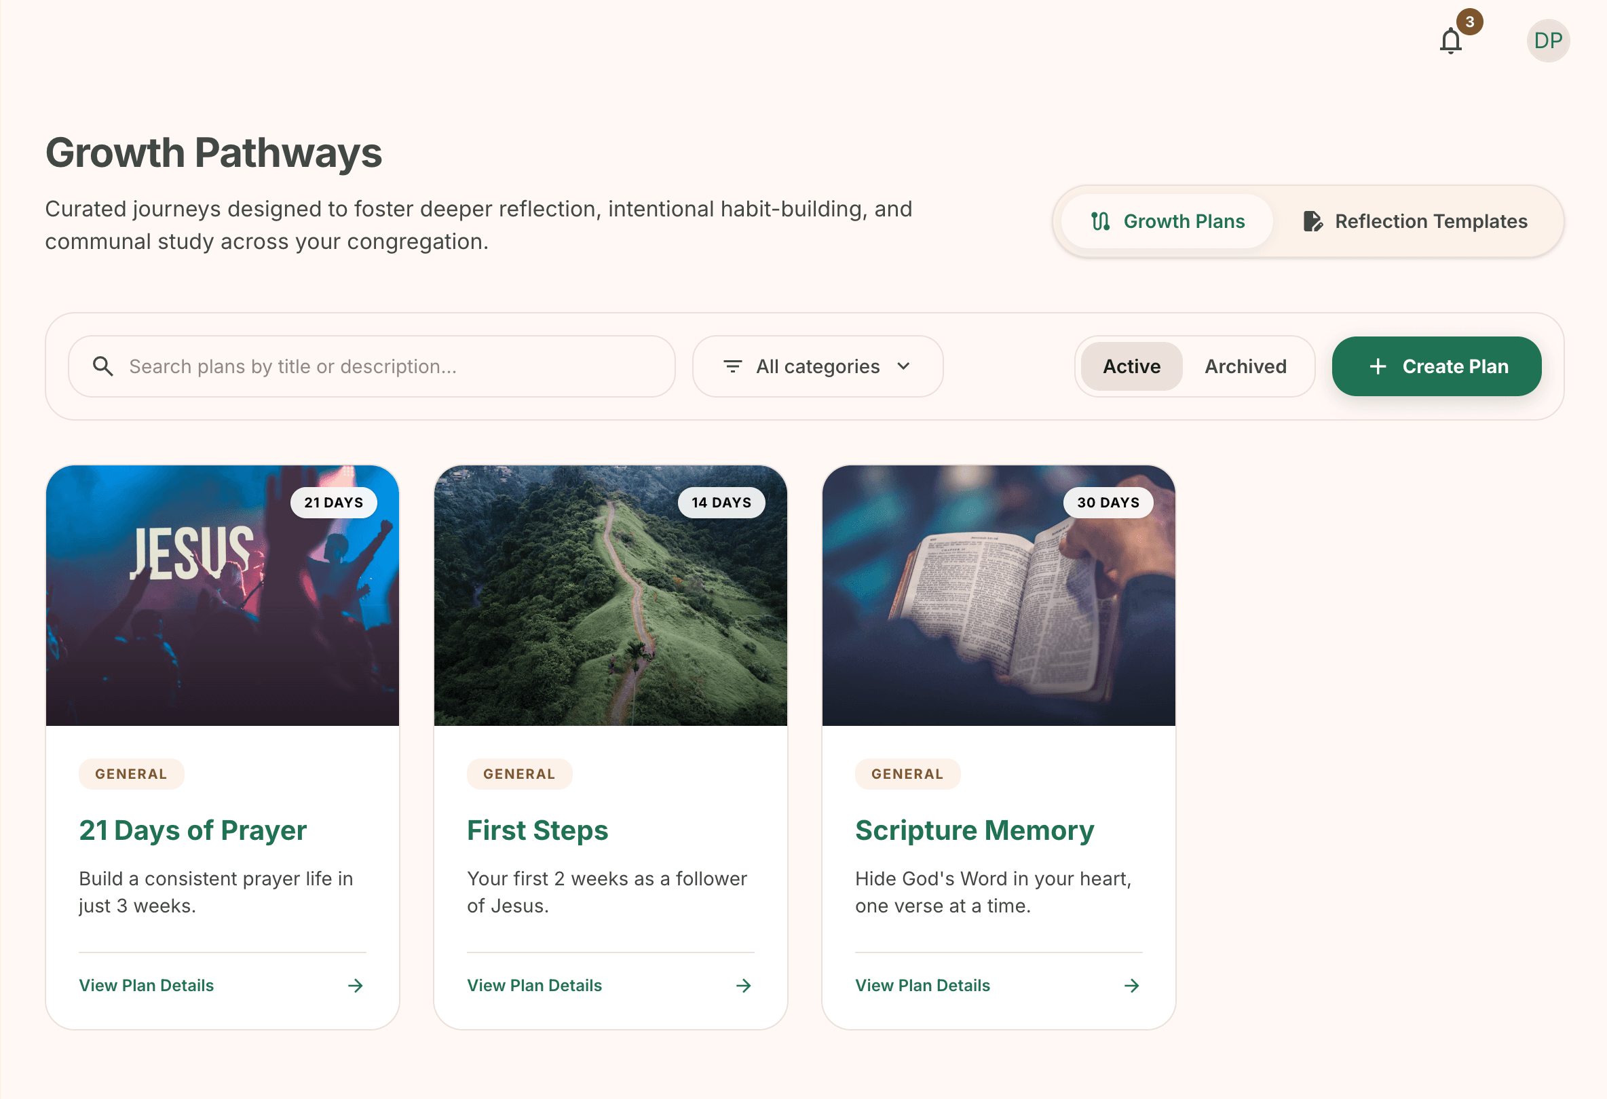Screen dimensions: 1607x1099
Task: Click arrow icon on First Steps card
Action: [x=743, y=986]
